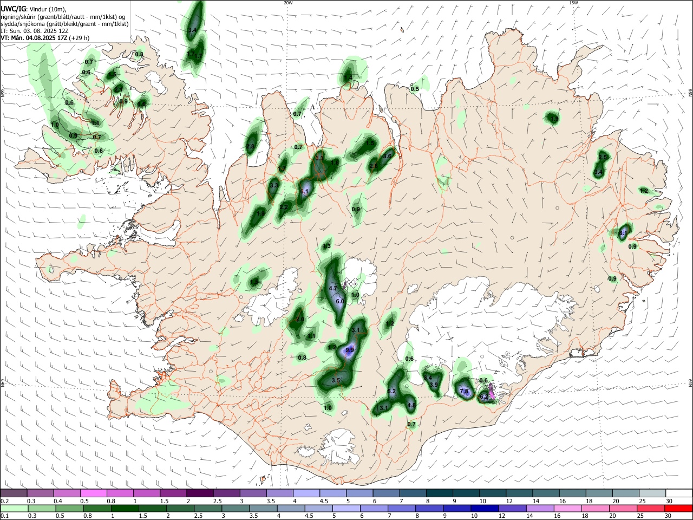Click the initial time 'IT: Sun. 03. 08. 2025 12Z'

(x=34, y=31)
